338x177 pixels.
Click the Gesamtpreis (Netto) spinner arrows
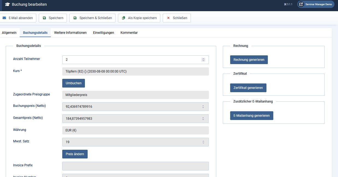click(203, 119)
